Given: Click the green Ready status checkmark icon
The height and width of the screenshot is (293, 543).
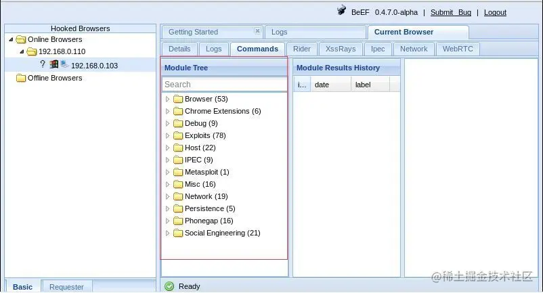Looking at the screenshot, I should (169, 286).
